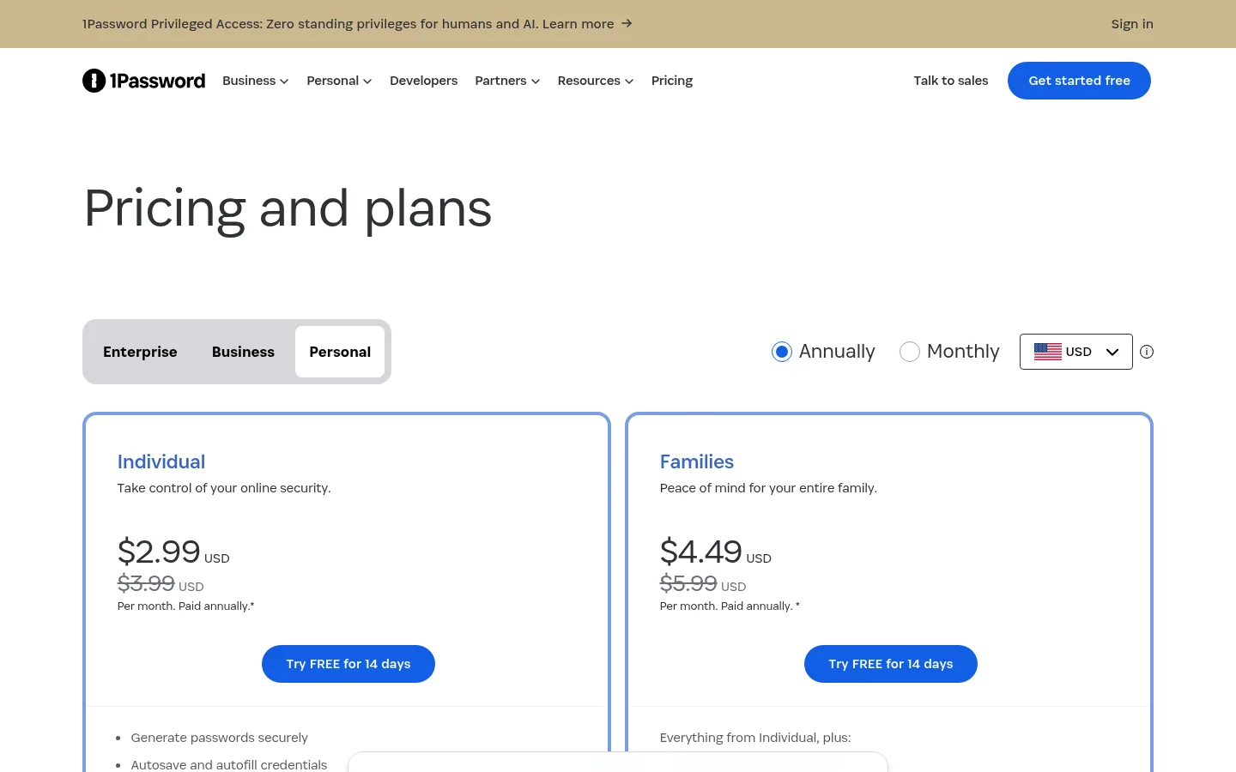The image size is (1236, 772).
Task: Click the 1Password logo
Action: coord(143,81)
